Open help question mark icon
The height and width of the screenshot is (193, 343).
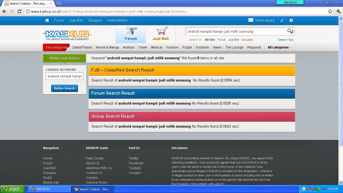291,20
